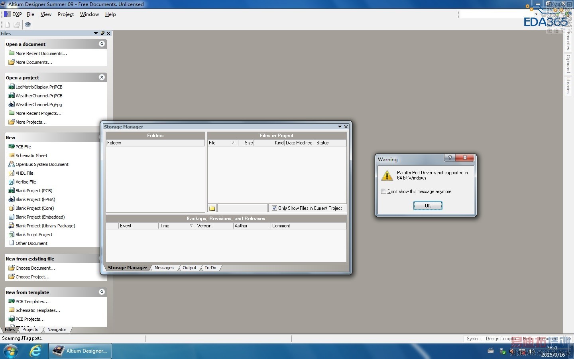Viewport: 574px width, 359px height.
Task: Collapse the Open a project section
Action: pyautogui.click(x=102, y=77)
